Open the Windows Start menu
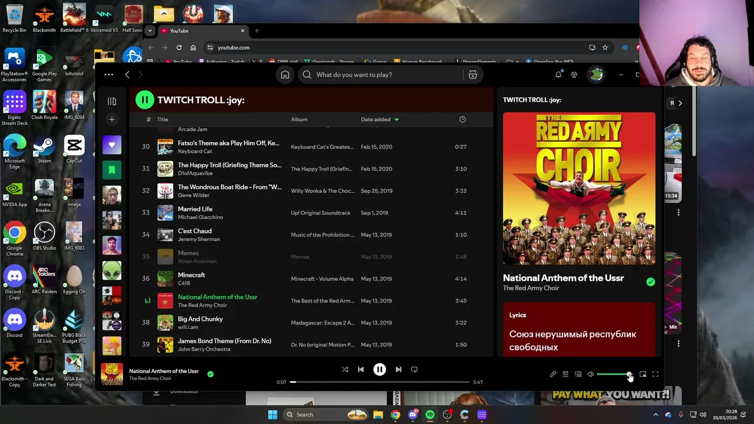Image resolution: width=754 pixels, height=424 pixels. click(x=273, y=415)
